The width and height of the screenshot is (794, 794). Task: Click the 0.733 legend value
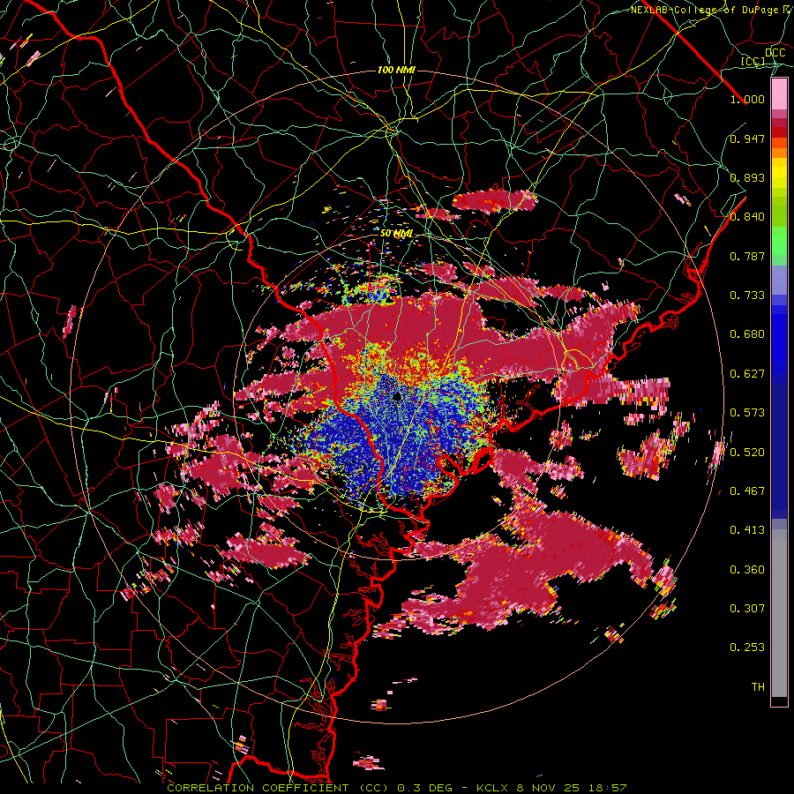pos(747,296)
